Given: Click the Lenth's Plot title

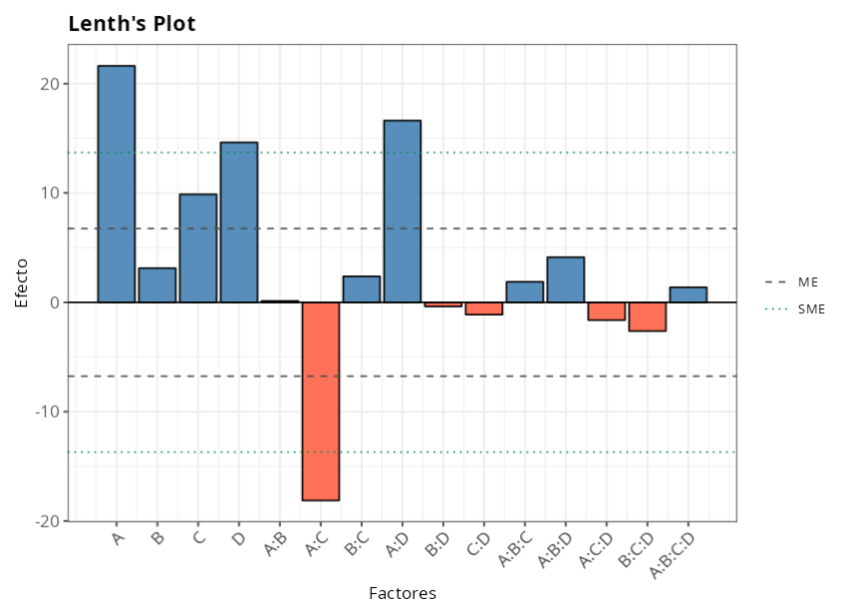Looking at the screenshot, I should 132,24.
